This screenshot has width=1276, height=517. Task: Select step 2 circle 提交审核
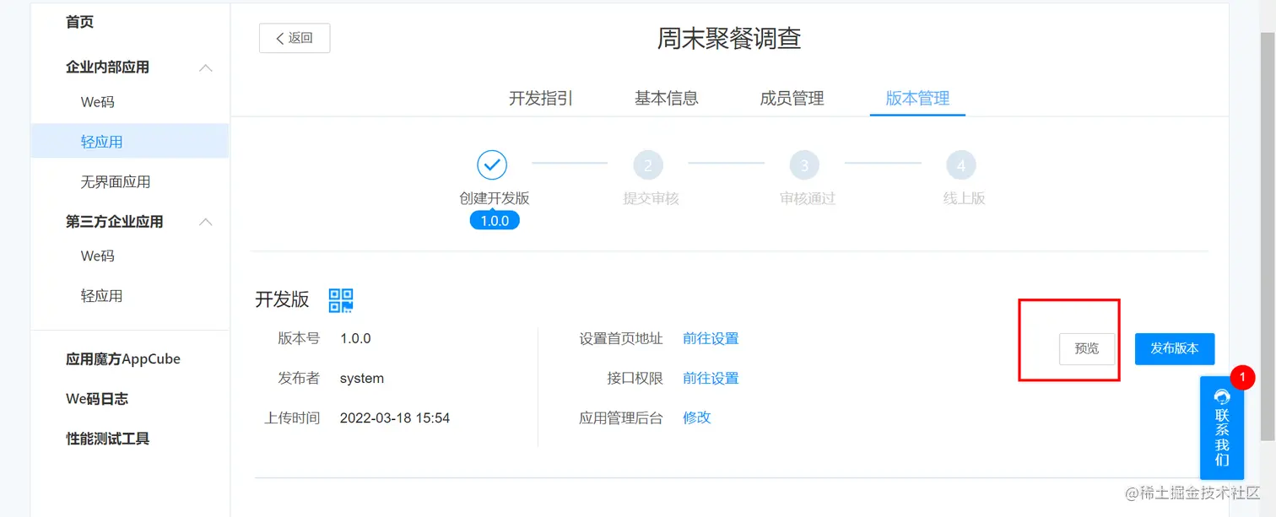(648, 165)
